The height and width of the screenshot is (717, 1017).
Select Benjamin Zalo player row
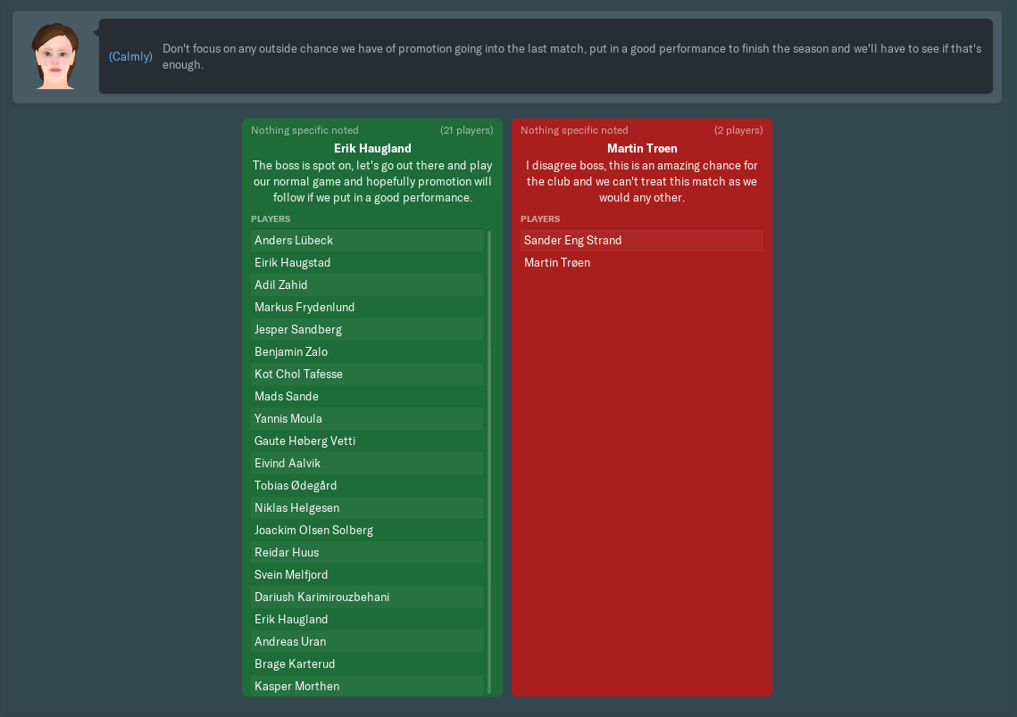pyautogui.click(x=291, y=352)
